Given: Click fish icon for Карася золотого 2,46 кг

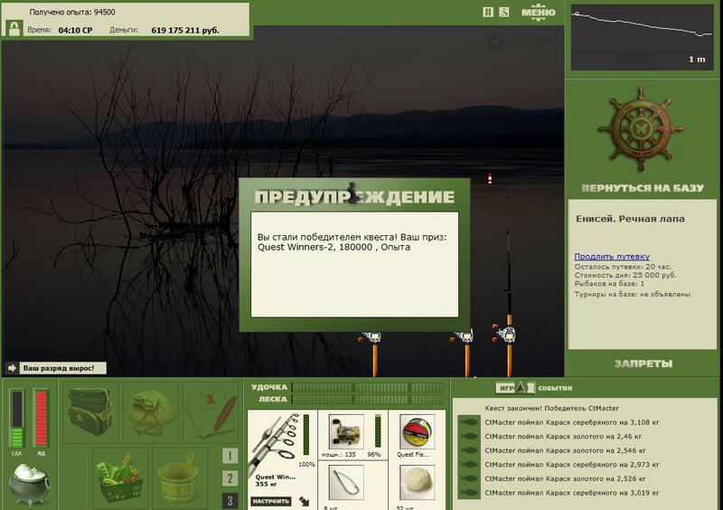Looking at the screenshot, I should 469,437.
